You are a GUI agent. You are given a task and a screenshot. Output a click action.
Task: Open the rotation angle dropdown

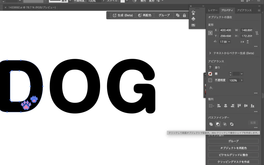pyautogui.click(x=229, y=42)
